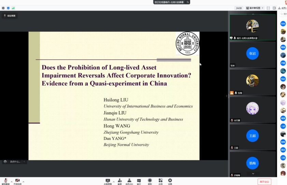Image resolution: width=287 pixels, height=185 pixels.
Task: Enter full screen mode
Action: click(x=268, y=8)
